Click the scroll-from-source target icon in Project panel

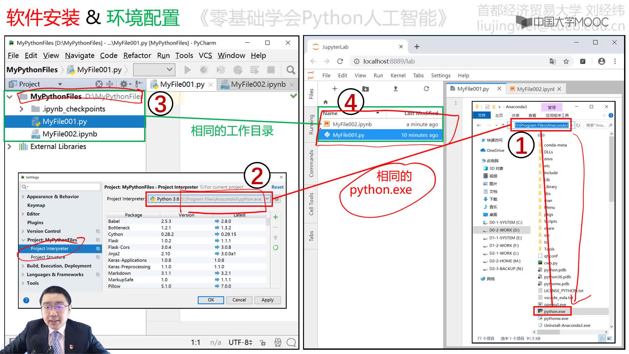[99, 84]
